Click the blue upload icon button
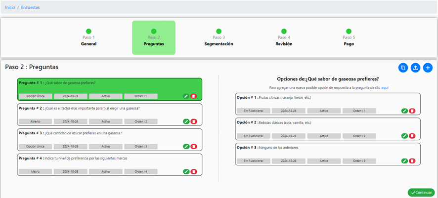The image size is (438, 198). pyautogui.click(x=415, y=68)
